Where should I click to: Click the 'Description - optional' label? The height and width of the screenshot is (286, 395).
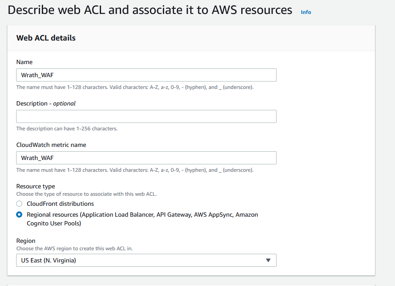click(46, 103)
